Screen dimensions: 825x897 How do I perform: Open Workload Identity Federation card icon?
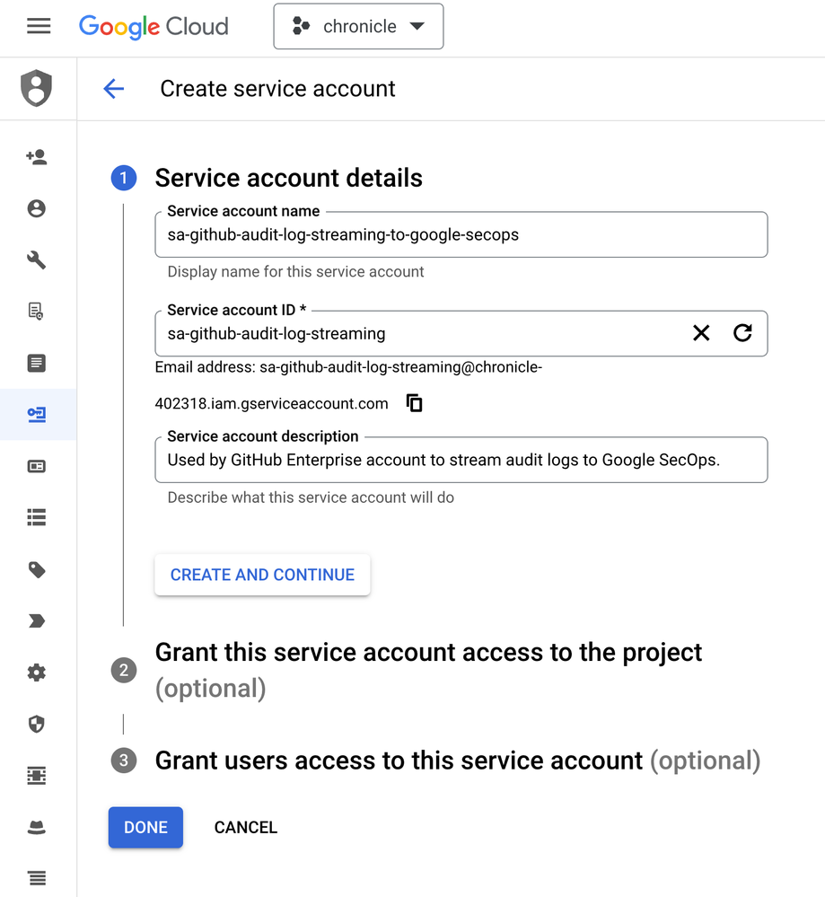pos(37,466)
